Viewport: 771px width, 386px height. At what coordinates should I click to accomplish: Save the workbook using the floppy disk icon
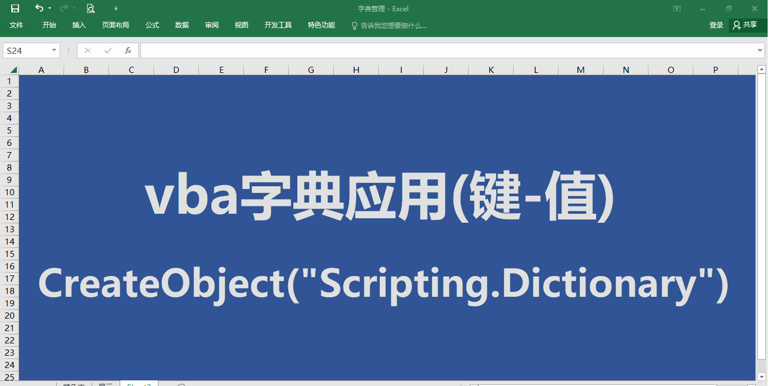pyautogui.click(x=15, y=8)
